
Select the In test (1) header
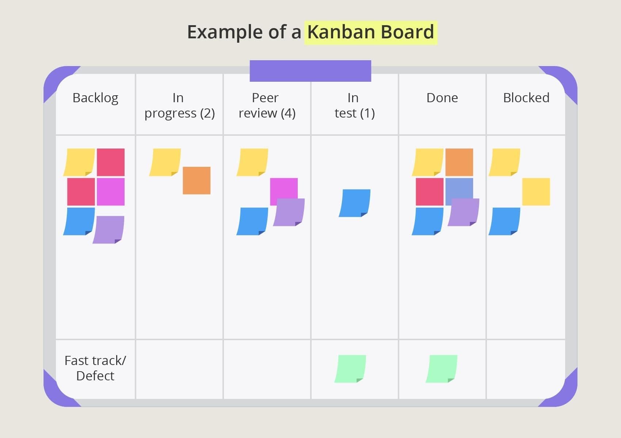(x=355, y=105)
